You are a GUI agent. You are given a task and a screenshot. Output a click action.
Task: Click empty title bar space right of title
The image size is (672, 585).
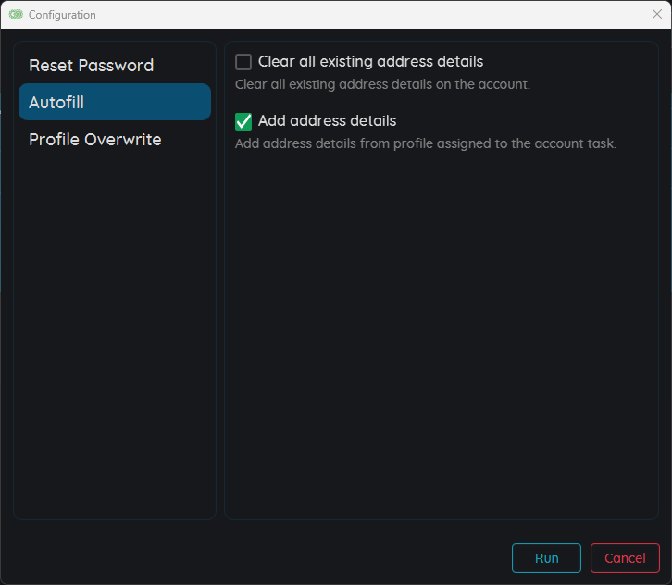[x=370, y=15]
